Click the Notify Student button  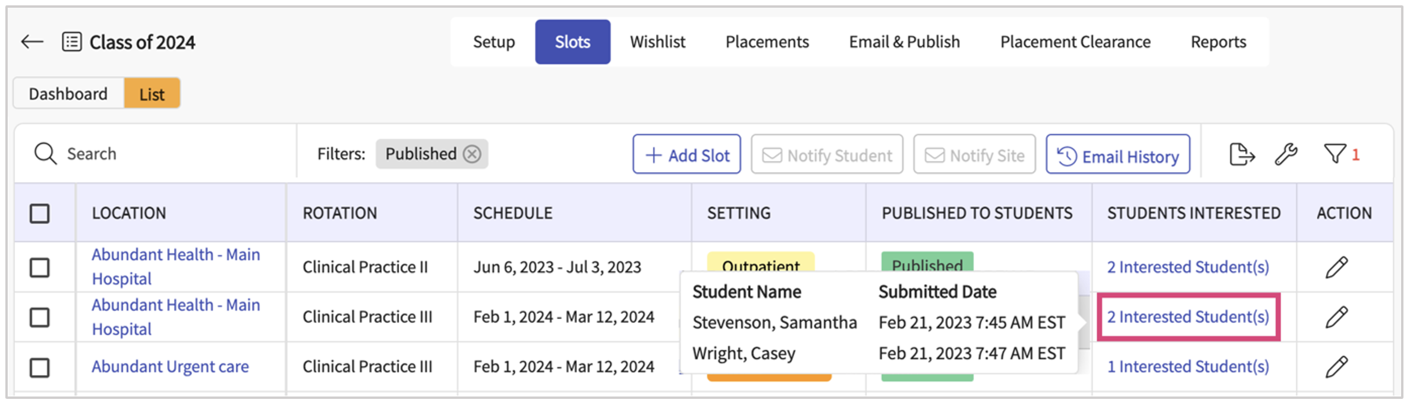point(827,154)
